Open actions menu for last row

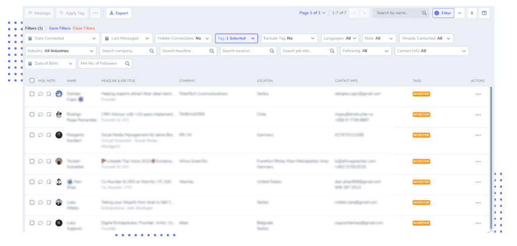click(478, 223)
